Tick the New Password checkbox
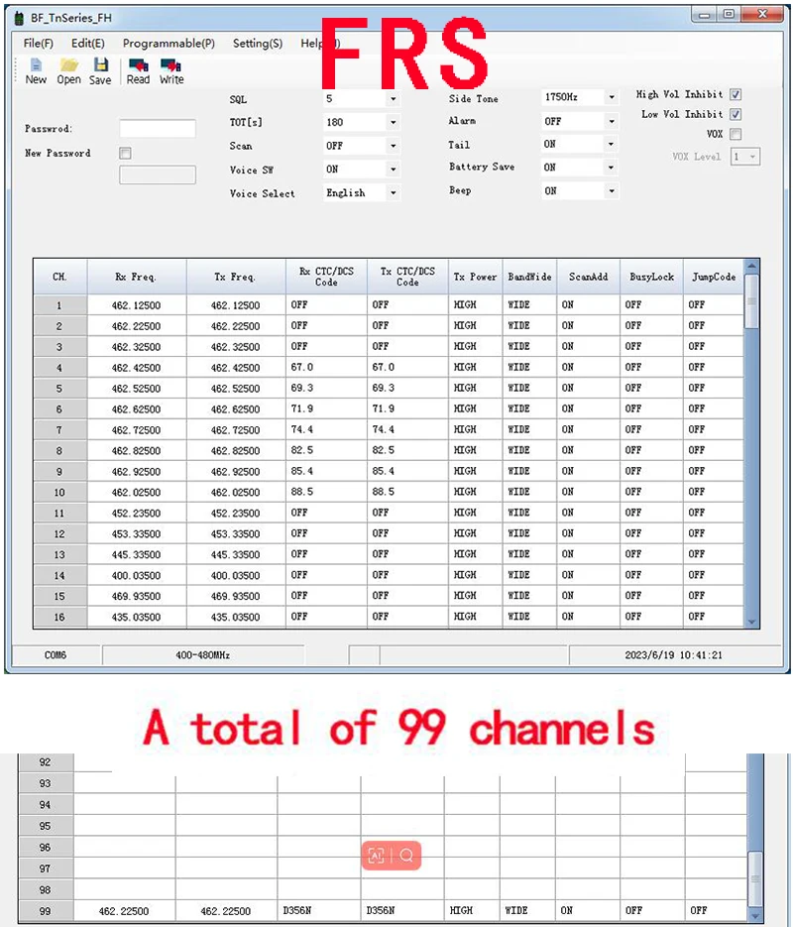 tap(125, 154)
